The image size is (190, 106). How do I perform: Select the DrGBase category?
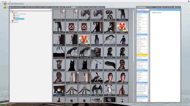pos(17,17)
